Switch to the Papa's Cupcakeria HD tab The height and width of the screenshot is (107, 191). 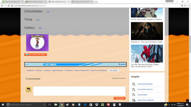[12, 2]
